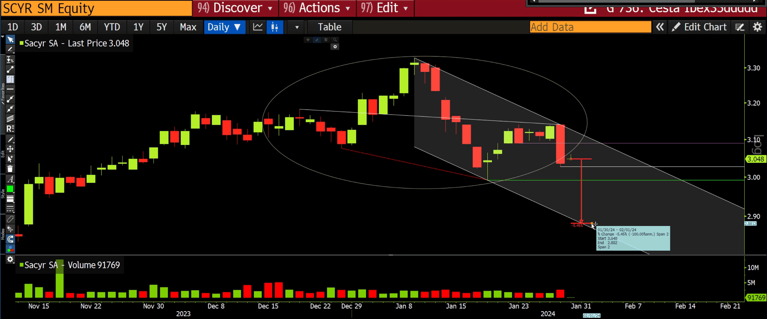767x319 pixels.
Task: Select the 6M time range
Action: click(85, 27)
